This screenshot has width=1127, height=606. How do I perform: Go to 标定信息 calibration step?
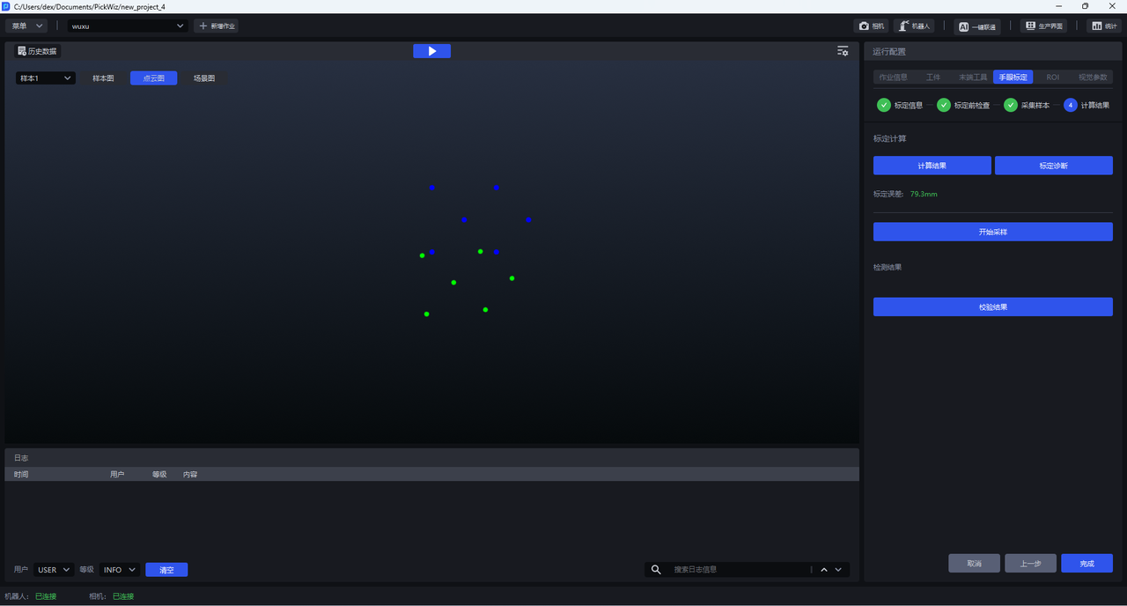pos(899,106)
